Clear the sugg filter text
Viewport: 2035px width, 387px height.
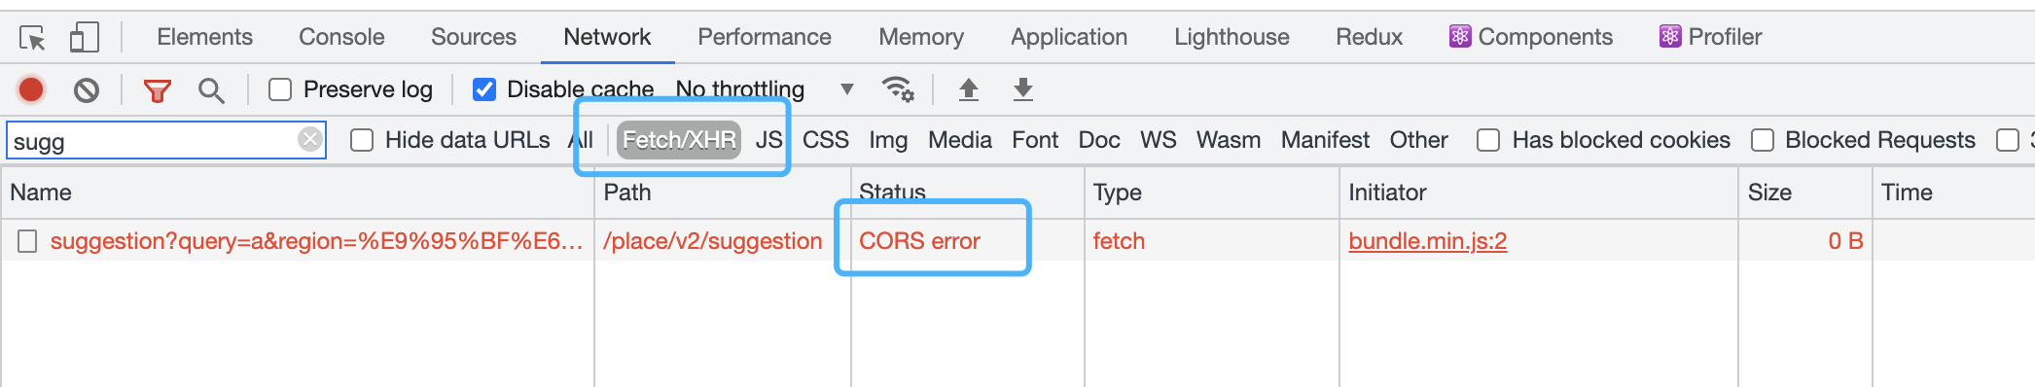point(309,139)
